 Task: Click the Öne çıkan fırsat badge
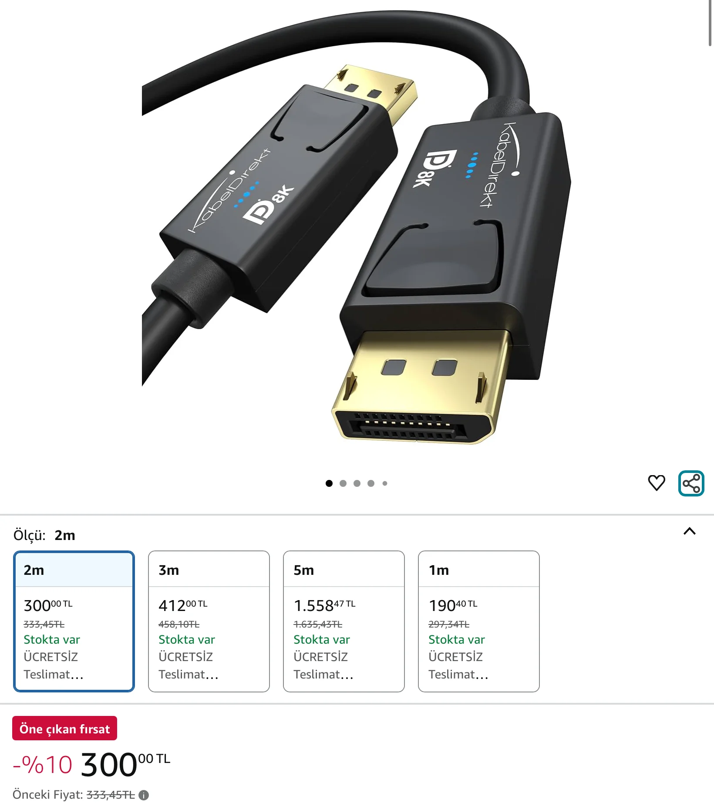point(64,729)
